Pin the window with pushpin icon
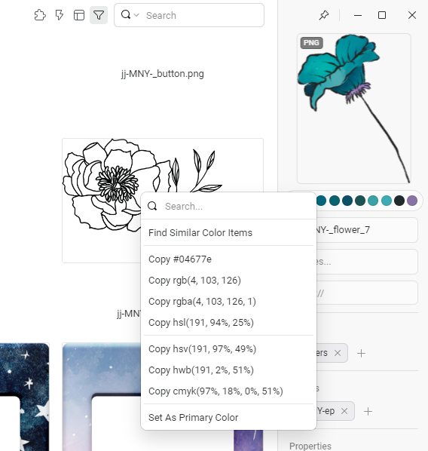This screenshot has width=428, height=451. coord(324,15)
